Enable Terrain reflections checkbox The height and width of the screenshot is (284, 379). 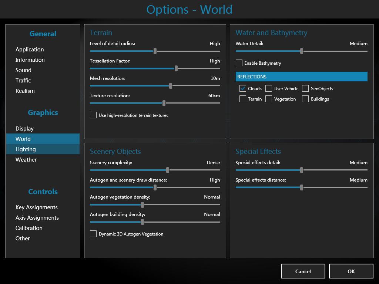pos(243,99)
